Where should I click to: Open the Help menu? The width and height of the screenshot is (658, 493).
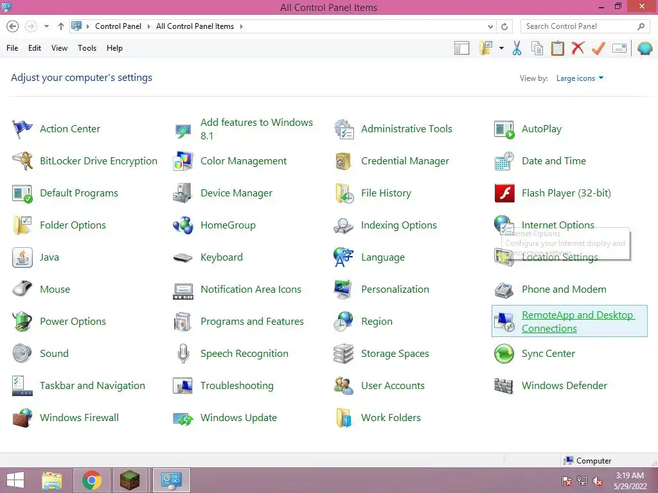tap(114, 48)
